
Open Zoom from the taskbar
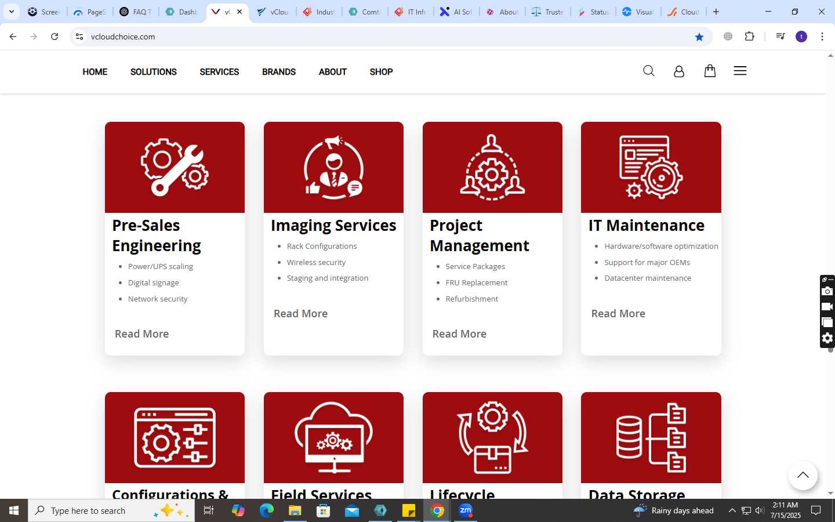(466, 510)
